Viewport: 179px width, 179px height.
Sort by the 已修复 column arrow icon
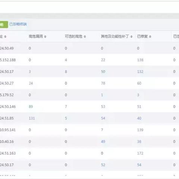[150, 37]
